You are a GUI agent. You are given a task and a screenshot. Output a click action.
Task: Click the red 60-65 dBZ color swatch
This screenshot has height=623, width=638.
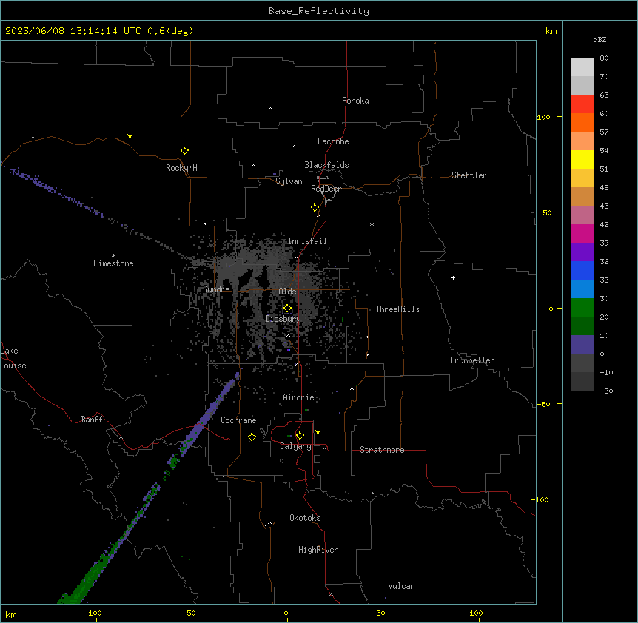(x=582, y=104)
